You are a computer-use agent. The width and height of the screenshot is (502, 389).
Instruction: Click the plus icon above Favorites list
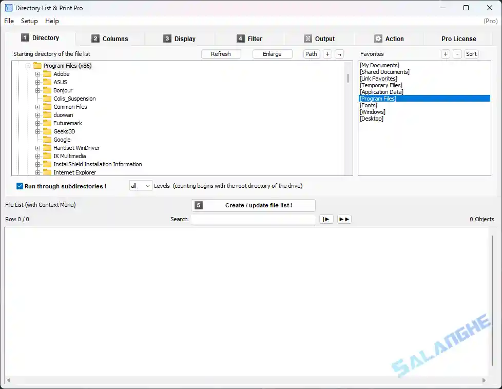coord(446,53)
